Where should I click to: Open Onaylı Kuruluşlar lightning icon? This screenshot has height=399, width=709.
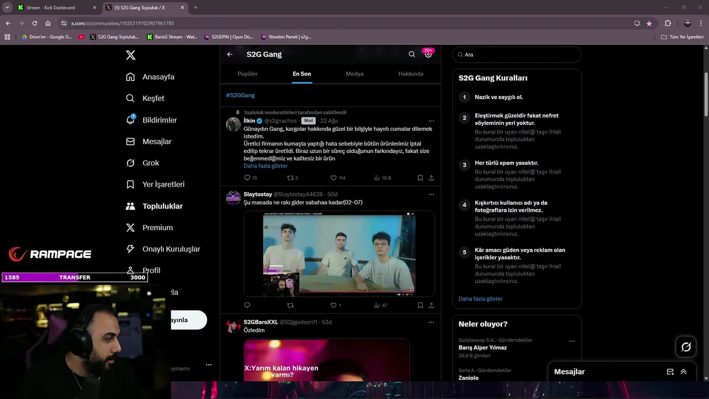[130, 249]
